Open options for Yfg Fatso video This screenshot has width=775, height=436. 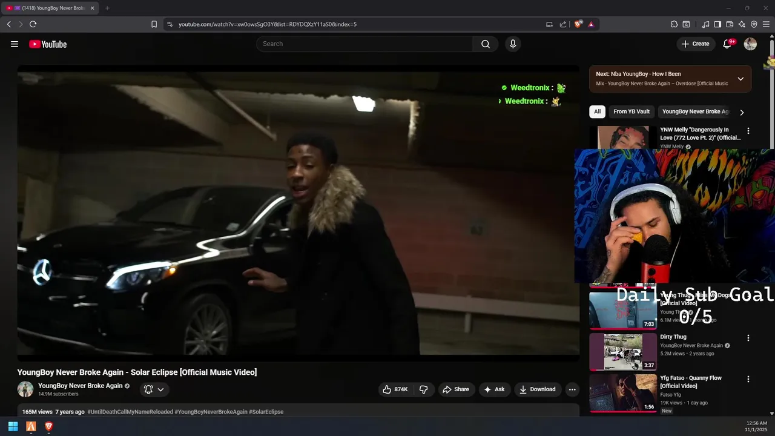coord(748,379)
